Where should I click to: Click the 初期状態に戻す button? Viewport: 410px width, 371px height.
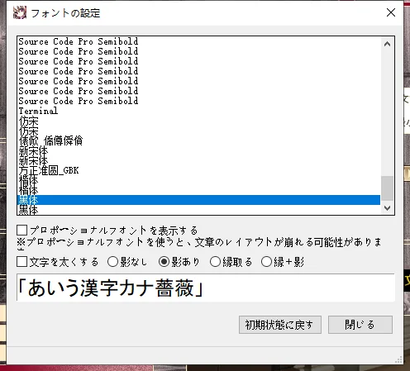point(280,325)
